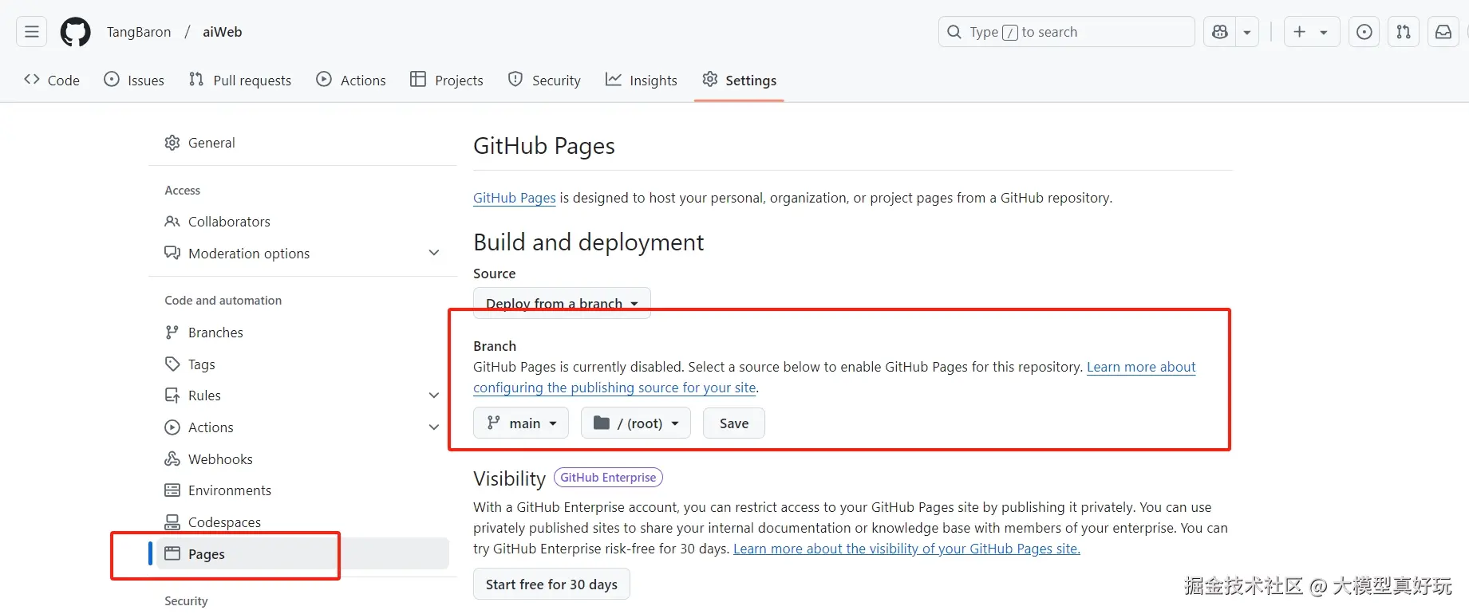Expand Moderation options chevron

click(x=434, y=253)
